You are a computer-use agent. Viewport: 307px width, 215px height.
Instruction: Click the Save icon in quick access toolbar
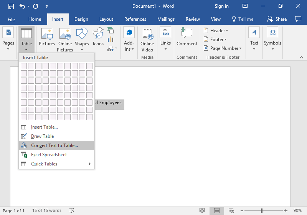pyautogui.click(x=11, y=6)
